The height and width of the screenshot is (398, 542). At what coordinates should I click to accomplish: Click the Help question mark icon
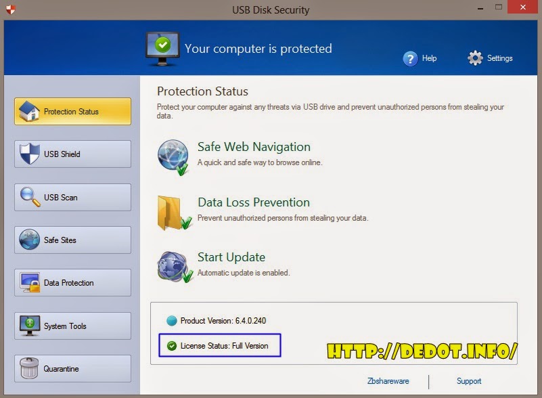coord(409,59)
